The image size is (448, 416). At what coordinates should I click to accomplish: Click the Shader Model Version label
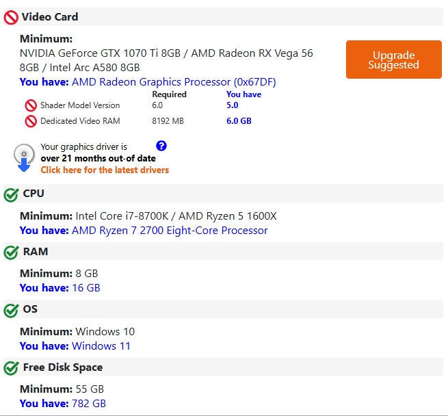pyautogui.click(x=80, y=105)
